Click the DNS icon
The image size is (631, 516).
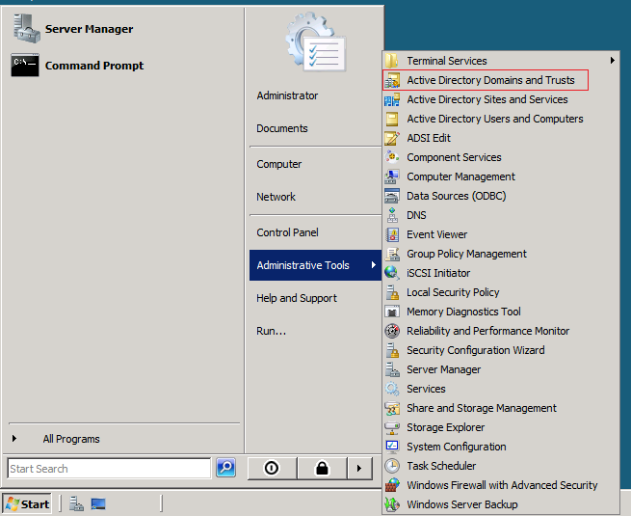click(x=392, y=215)
